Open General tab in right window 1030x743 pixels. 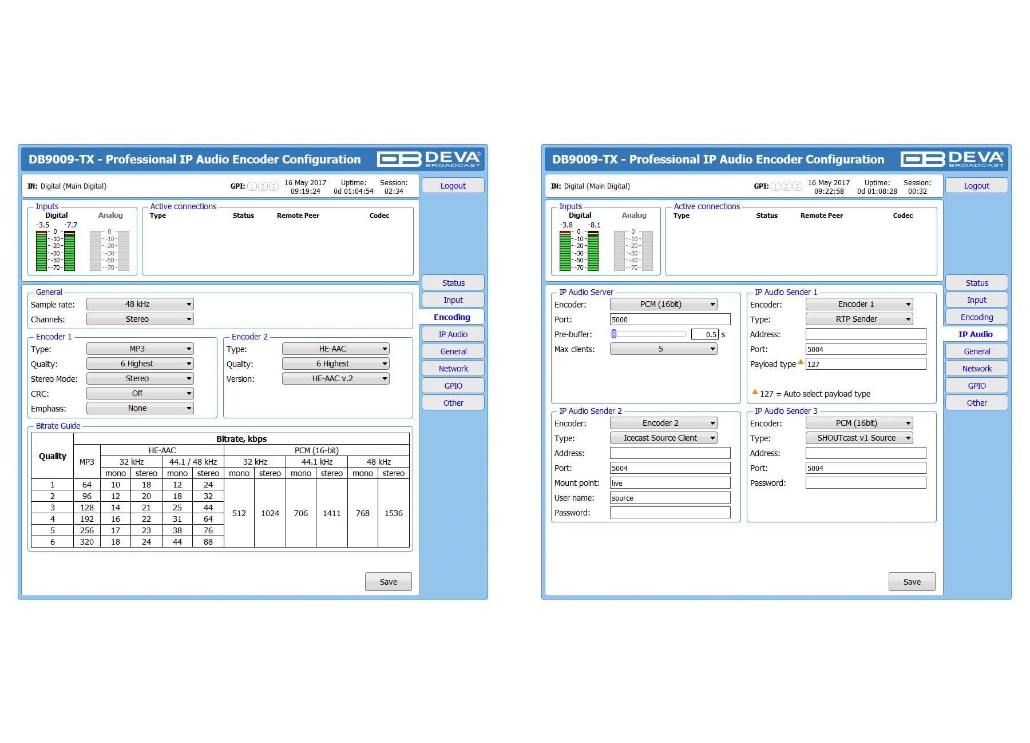click(x=977, y=351)
